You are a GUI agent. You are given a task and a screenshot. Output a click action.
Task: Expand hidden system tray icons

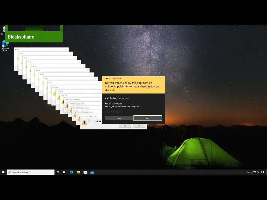[248, 172]
